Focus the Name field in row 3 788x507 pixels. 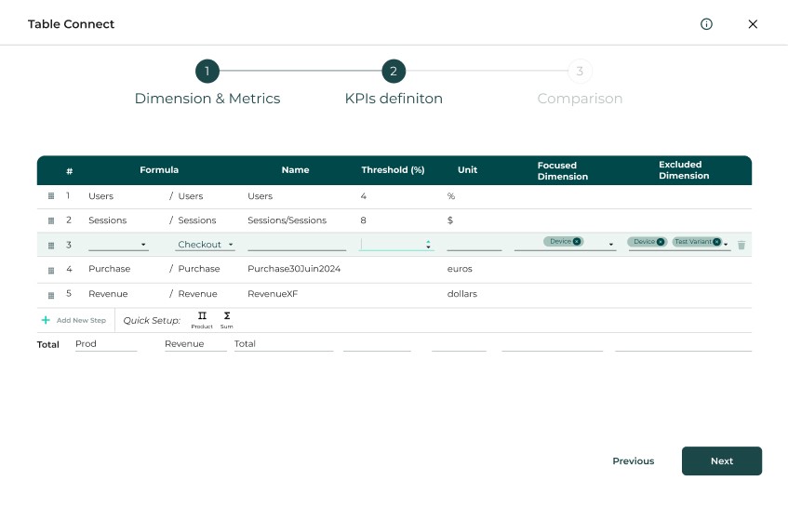point(297,245)
